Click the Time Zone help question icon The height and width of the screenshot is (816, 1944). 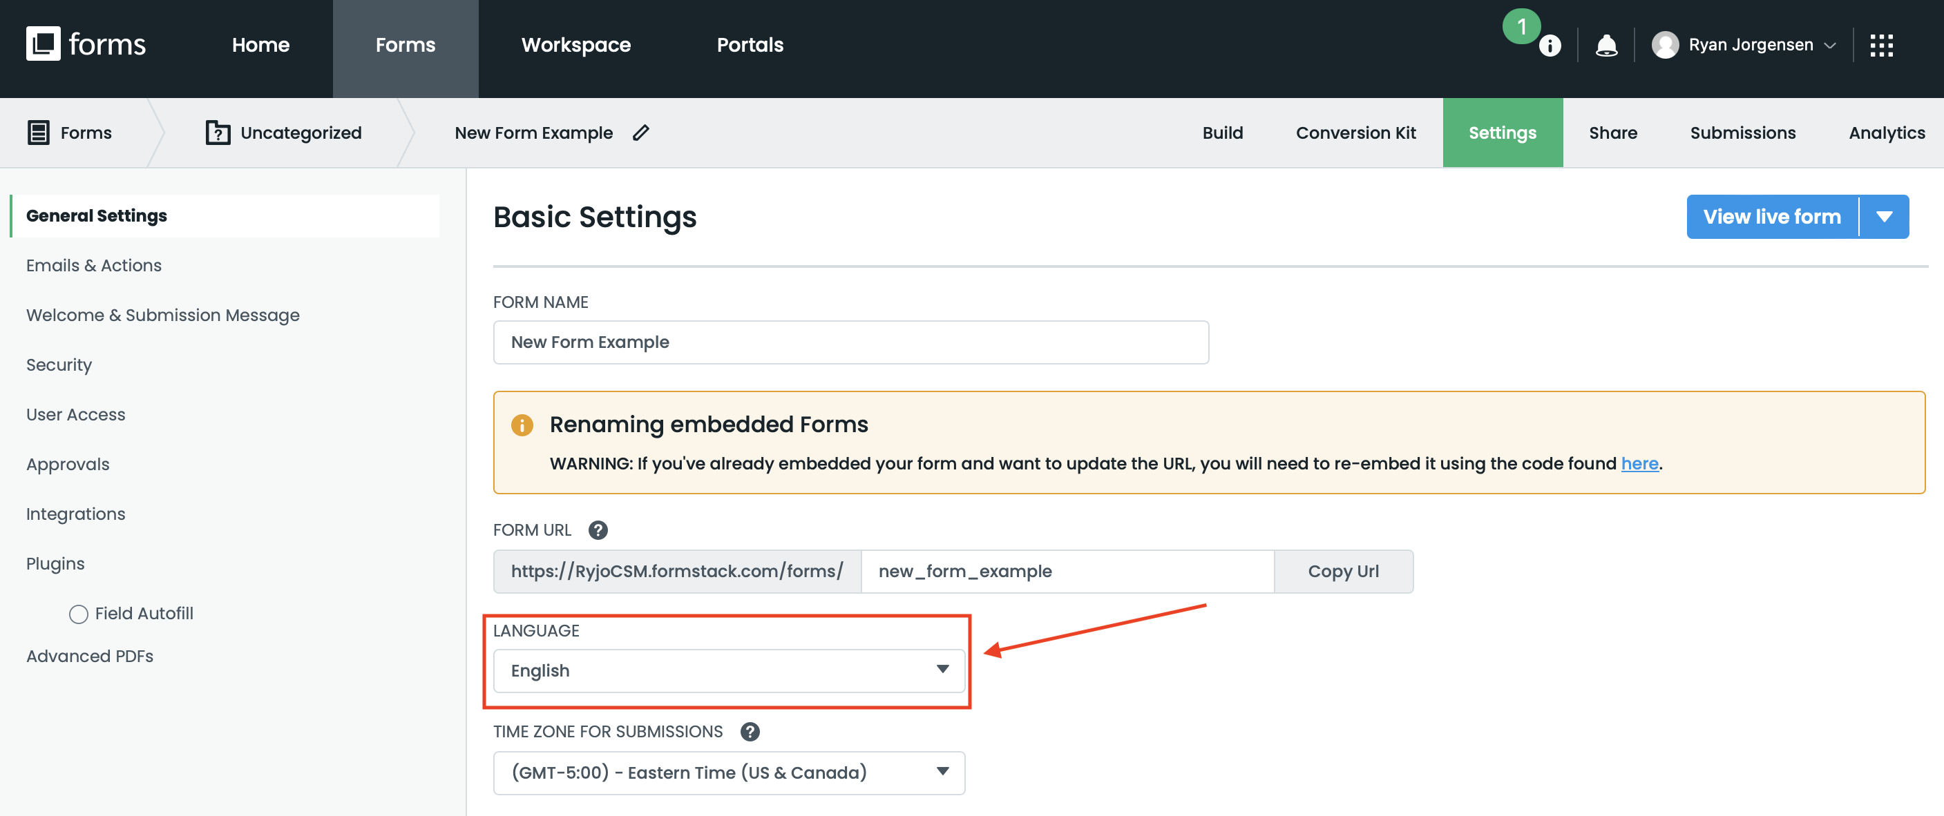coord(750,732)
